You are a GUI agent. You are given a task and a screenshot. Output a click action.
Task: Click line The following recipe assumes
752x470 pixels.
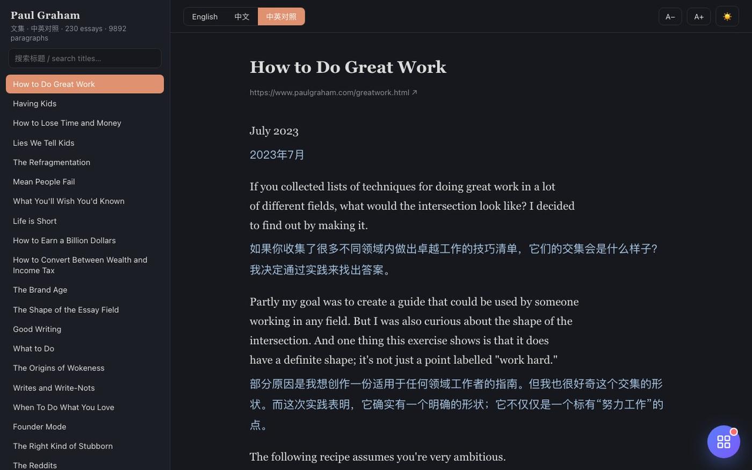click(x=378, y=457)
